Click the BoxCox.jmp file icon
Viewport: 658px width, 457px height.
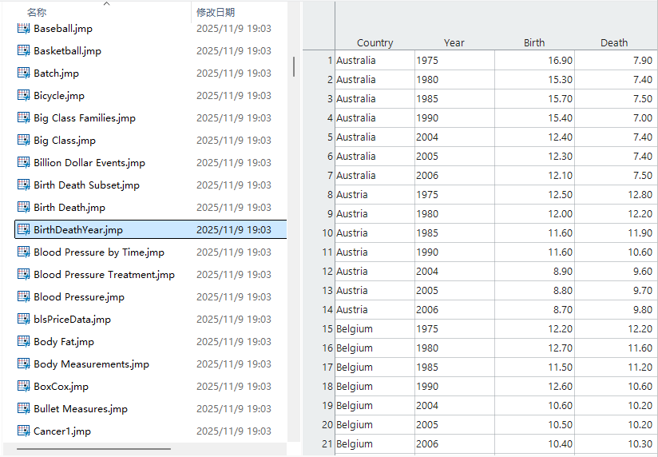click(x=23, y=387)
